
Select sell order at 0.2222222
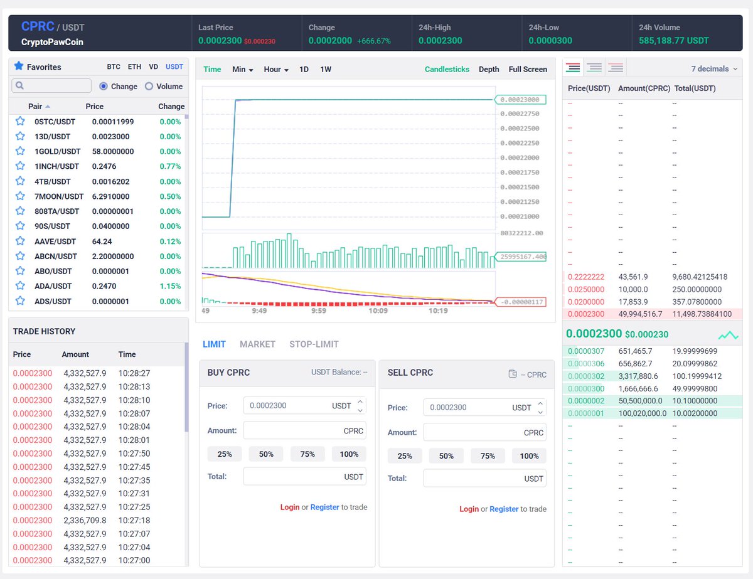coord(651,277)
